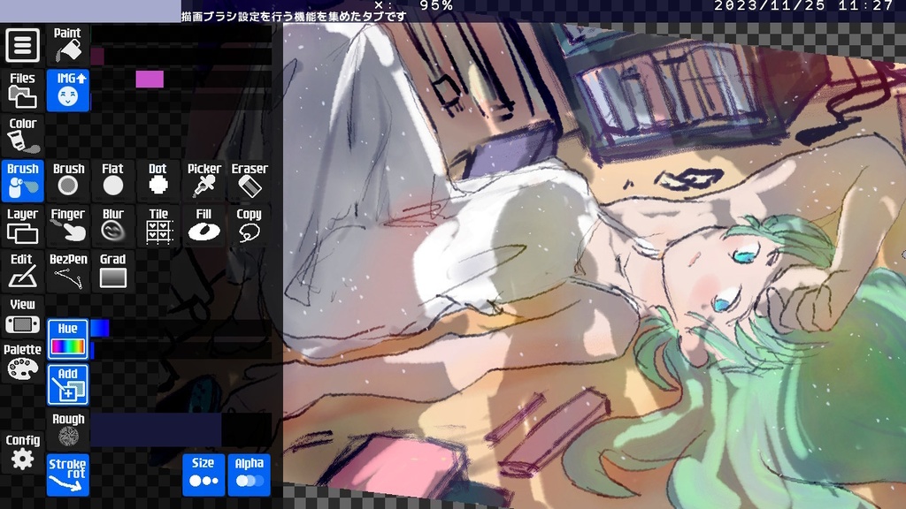Viewport: 906px width, 509px height.
Task: Select the Eraser tool
Action: (249, 180)
